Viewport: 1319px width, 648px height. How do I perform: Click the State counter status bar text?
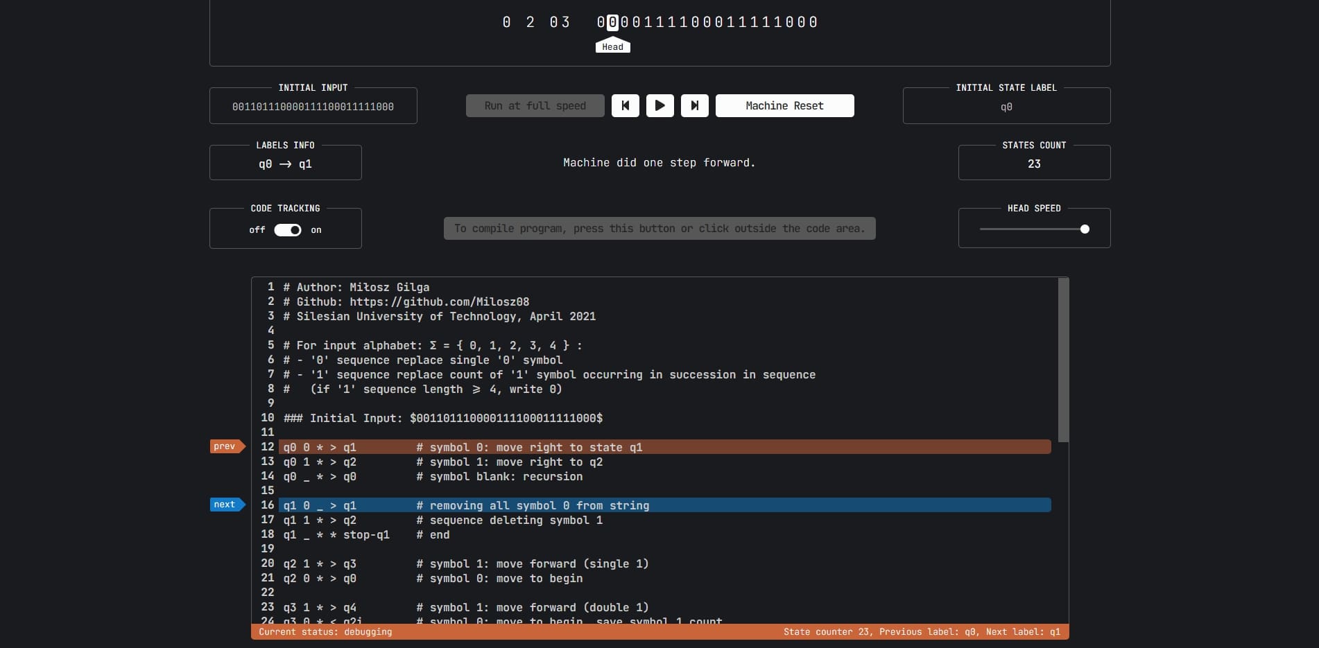point(922,631)
